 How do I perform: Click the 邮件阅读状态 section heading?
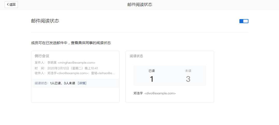[45, 21]
